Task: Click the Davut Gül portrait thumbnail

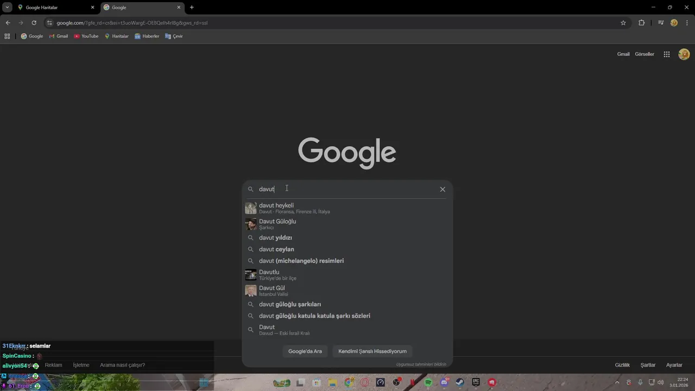Action: 251,291
